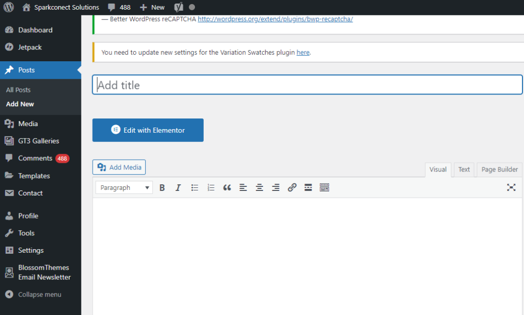This screenshot has width=524, height=315.
Task: Follow the 'here' link for Variation Swatches
Action: click(303, 53)
